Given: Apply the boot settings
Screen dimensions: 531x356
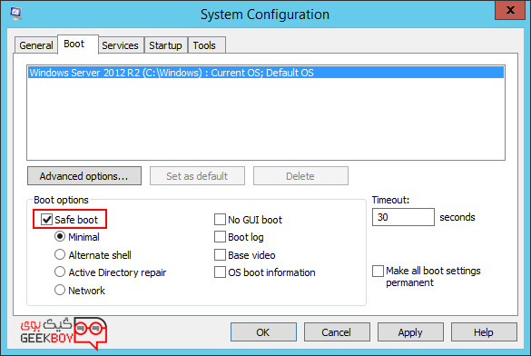Looking at the screenshot, I should 410,332.
